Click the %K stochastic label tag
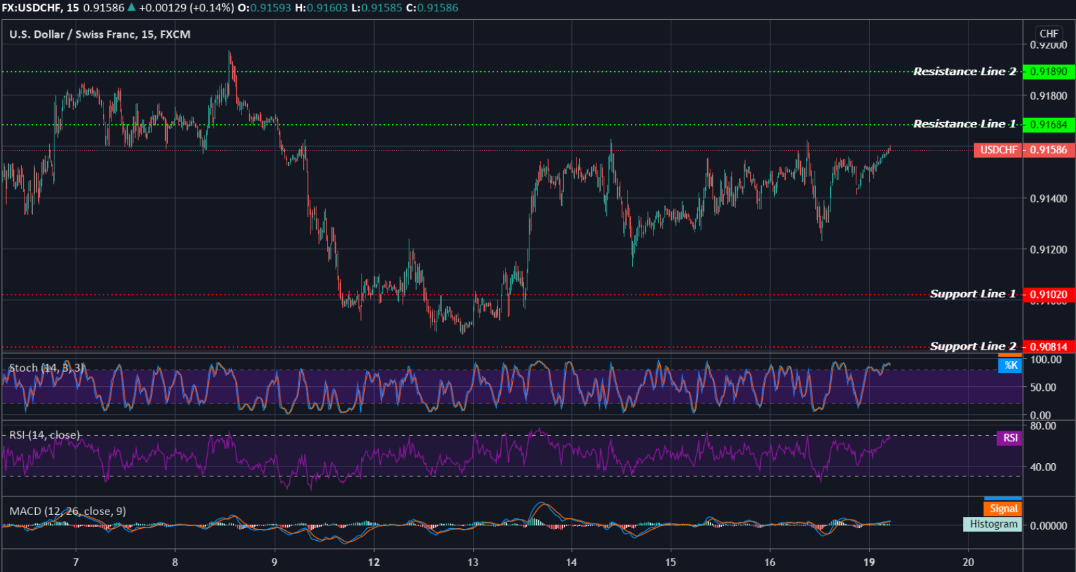 click(1010, 365)
